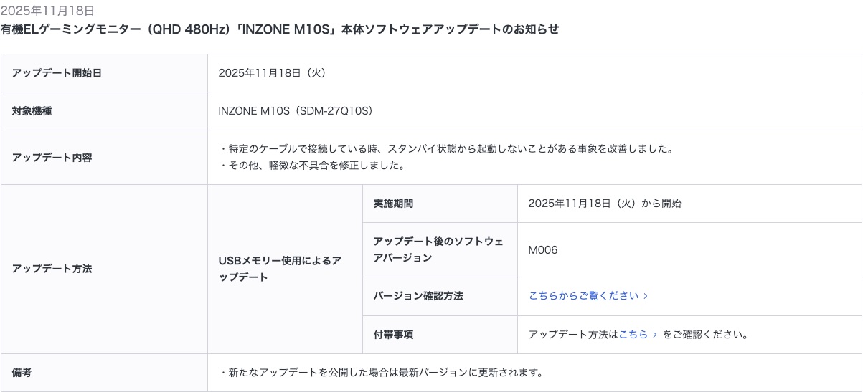The height and width of the screenshot is (392, 863).
Task: Click the chevron arrow beside こちら link
Action: pyautogui.click(x=655, y=335)
